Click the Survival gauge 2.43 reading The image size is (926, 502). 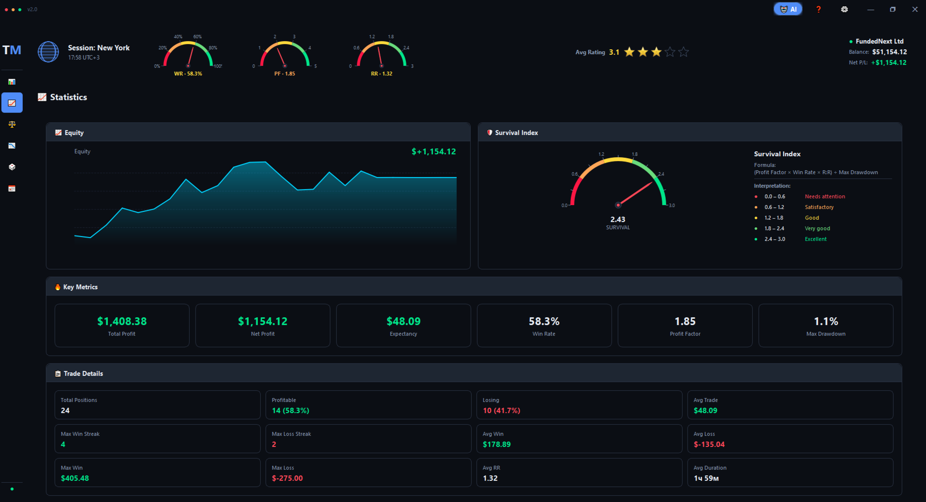point(618,219)
